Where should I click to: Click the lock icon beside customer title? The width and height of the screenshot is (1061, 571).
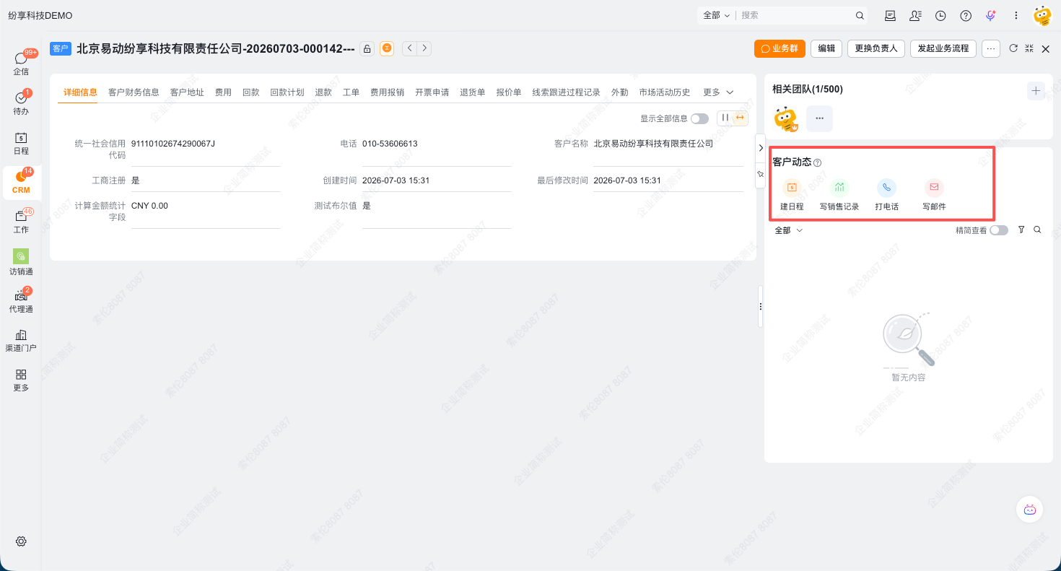click(367, 48)
